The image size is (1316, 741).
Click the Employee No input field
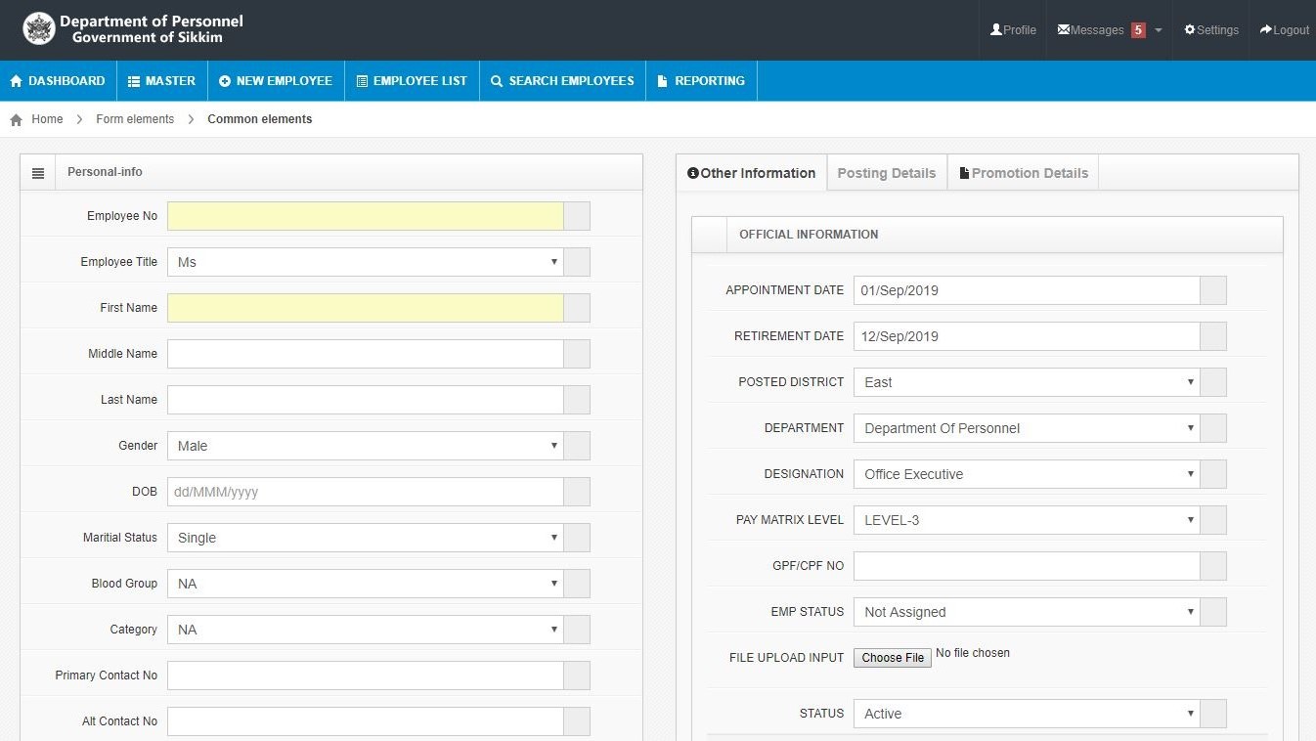pyautogui.click(x=366, y=216)
